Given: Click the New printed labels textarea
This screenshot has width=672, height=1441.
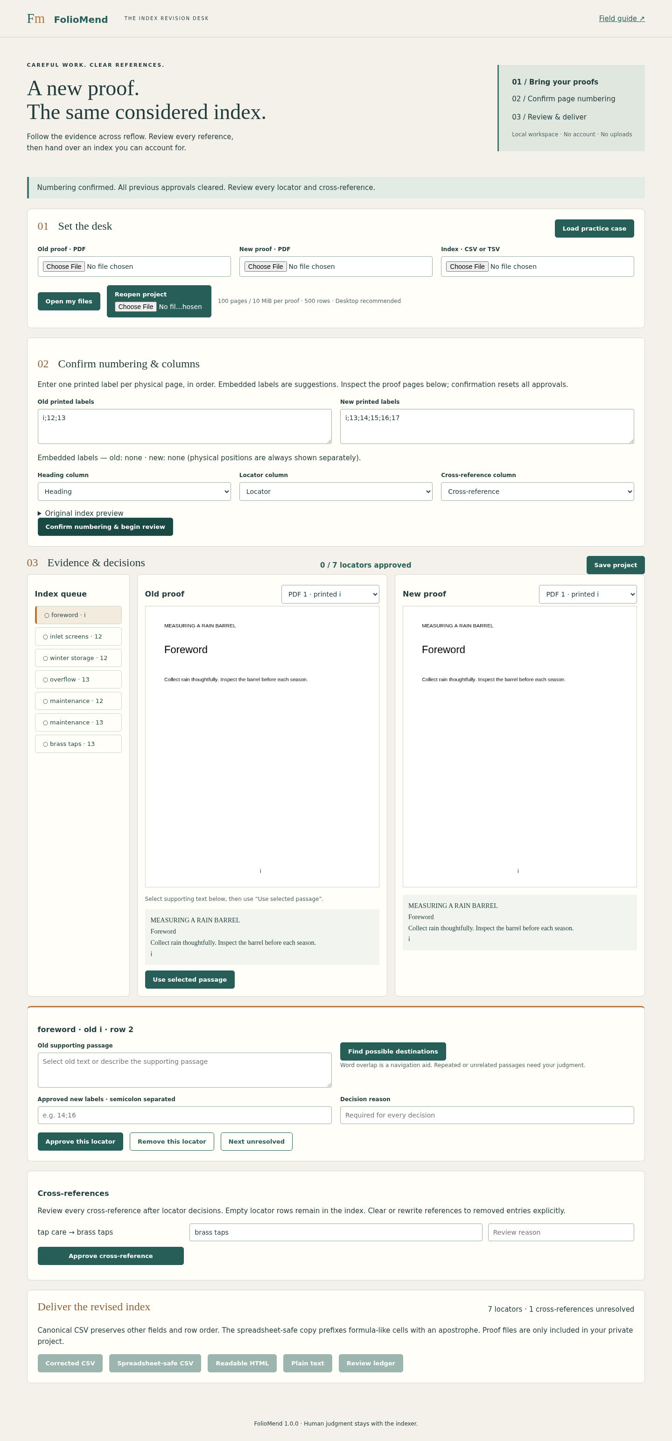Looking at the screenshot, I should pyautogui.click(x=487, y=426).
